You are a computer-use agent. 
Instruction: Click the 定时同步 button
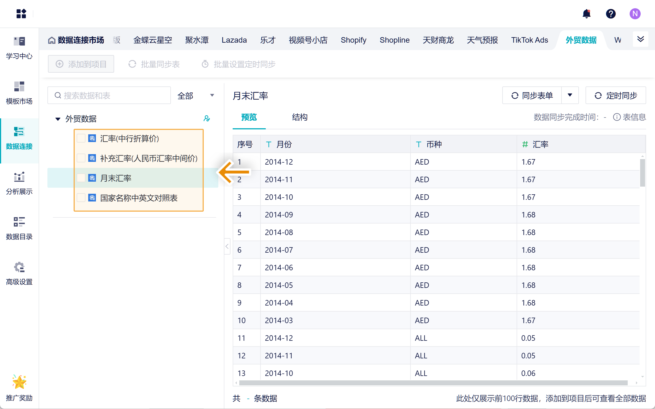click(x=616, y=96)
